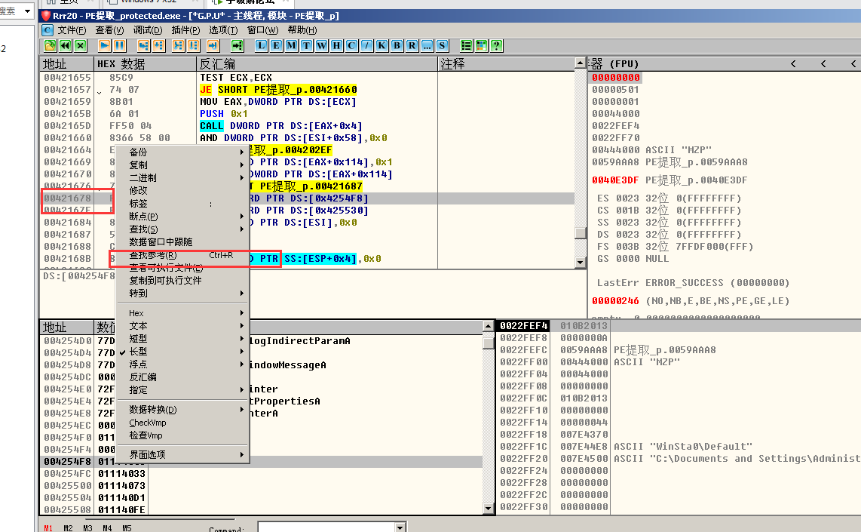Open Handles window with H icon
This screenshot has width=861, height=532.
click(x=336, y=45)
